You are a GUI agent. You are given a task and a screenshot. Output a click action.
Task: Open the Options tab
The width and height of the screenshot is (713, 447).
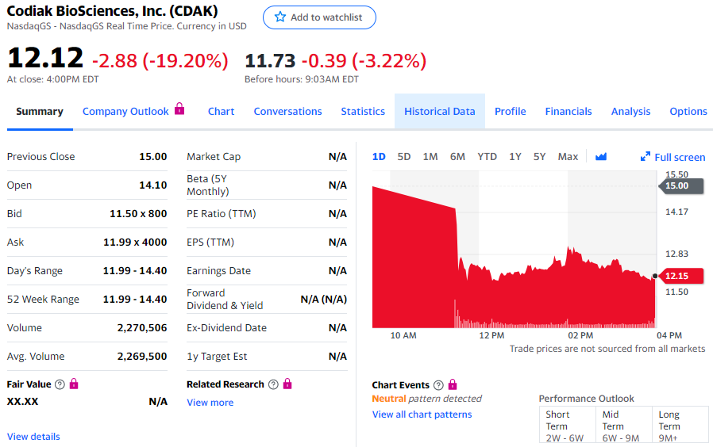(x=688, y=112)
